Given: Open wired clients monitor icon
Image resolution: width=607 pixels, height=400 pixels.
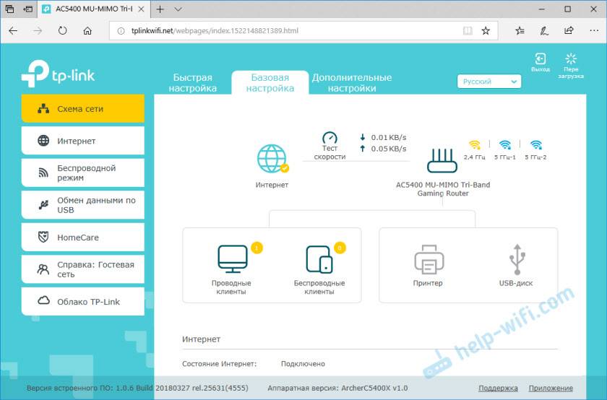Looking at the screenshot, I should pyautogui.click(x=232, y=258).
